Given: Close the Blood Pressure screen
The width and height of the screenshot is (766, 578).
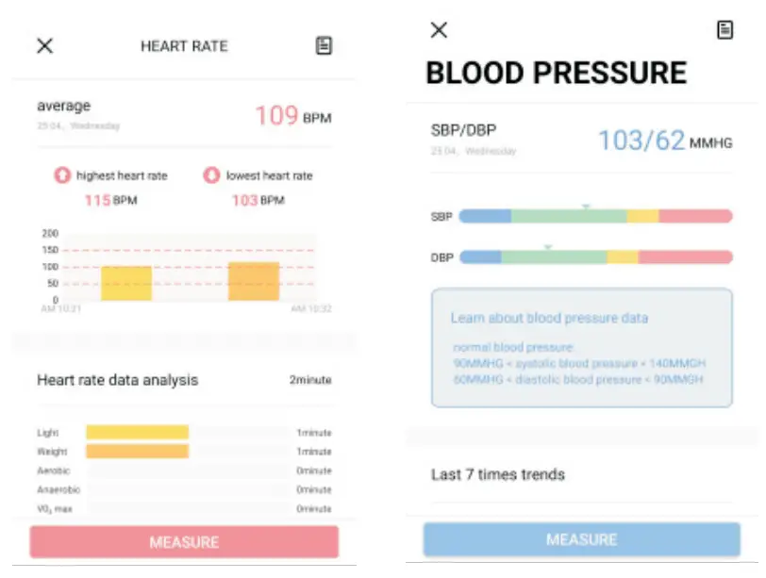Looking at the screenshot, I should pyautogui.click(x=439, y=30).
